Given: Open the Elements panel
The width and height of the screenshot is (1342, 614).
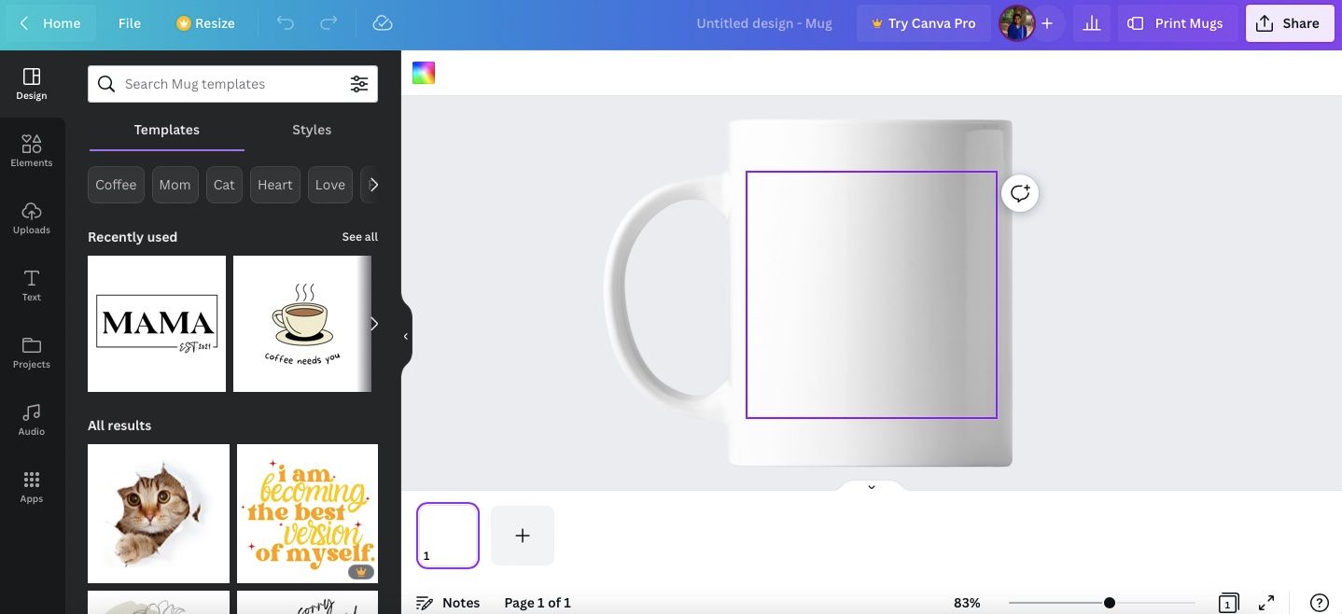Looking at the screenshot, I should [32, 150].
